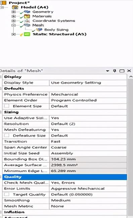This screenshot has width=133, height=218.
Task: Select the Body Sizing tree item
Action: point(56,30)
